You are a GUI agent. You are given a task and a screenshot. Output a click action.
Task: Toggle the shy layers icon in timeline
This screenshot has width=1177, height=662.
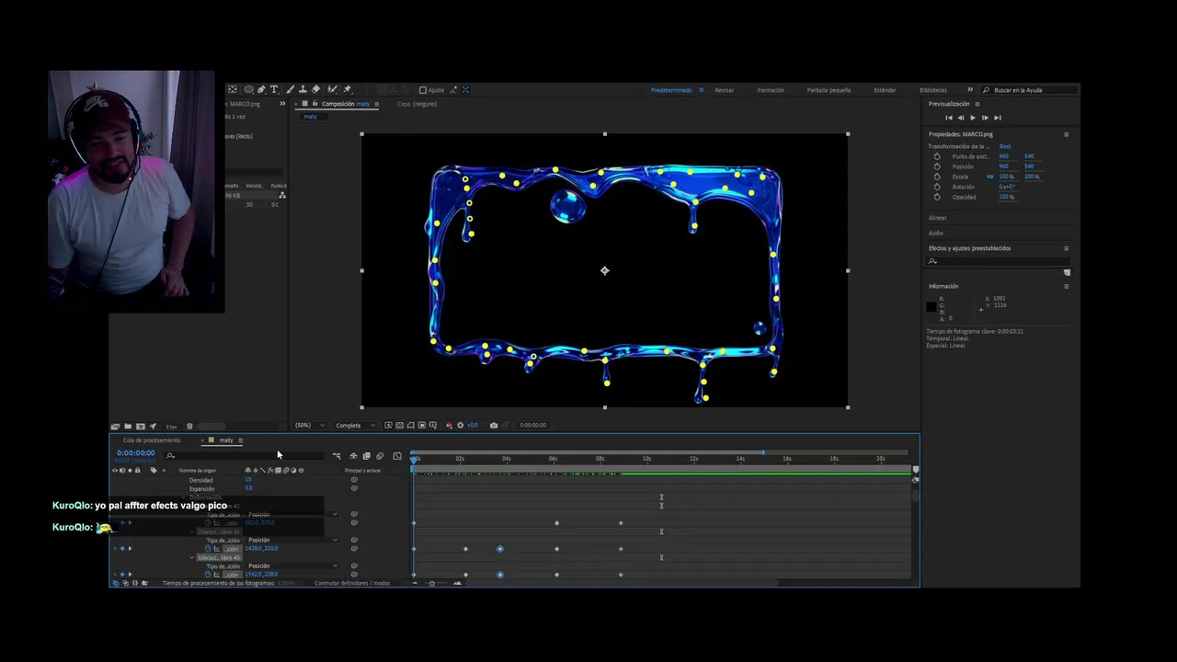pos(353,456)
